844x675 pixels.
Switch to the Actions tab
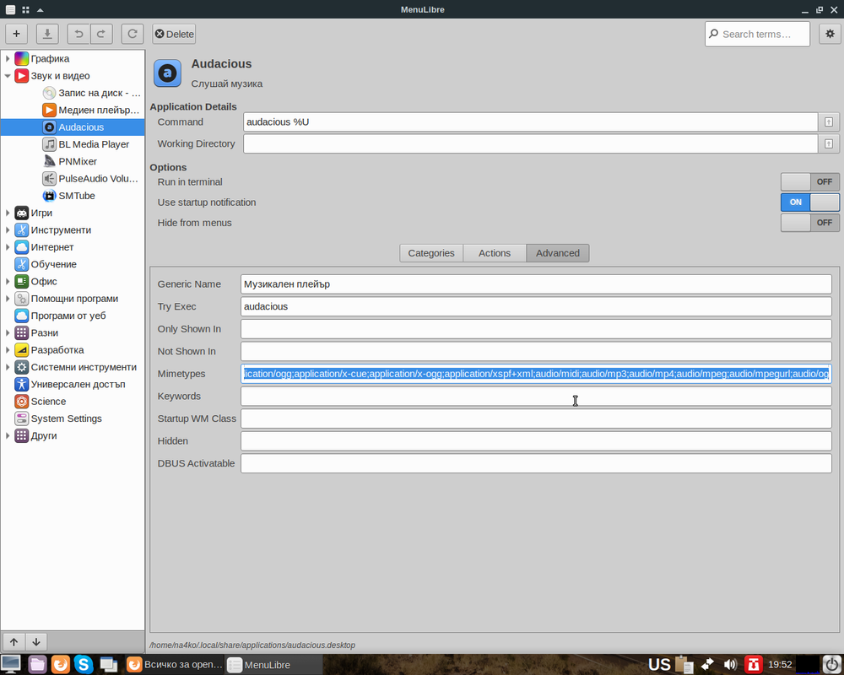[494, 253]
